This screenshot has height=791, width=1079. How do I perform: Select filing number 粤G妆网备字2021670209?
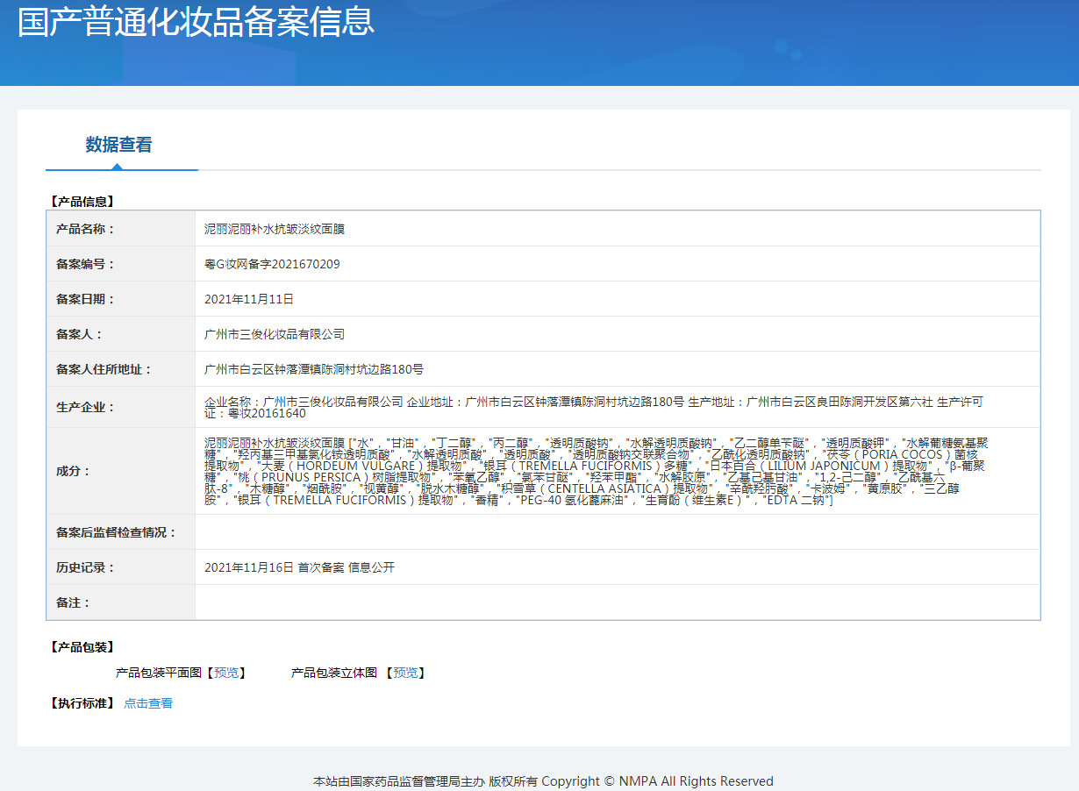click(x=272, y=264)
